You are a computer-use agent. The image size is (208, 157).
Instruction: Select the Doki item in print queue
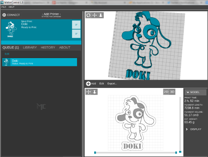click(39, 62)
